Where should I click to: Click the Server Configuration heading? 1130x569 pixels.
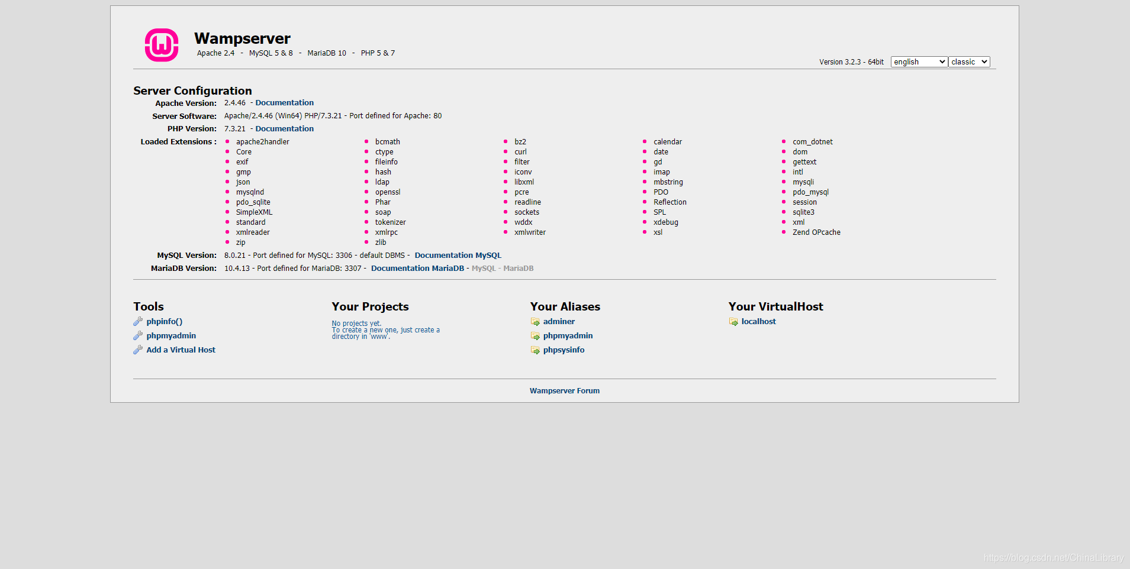click(192, 91)
